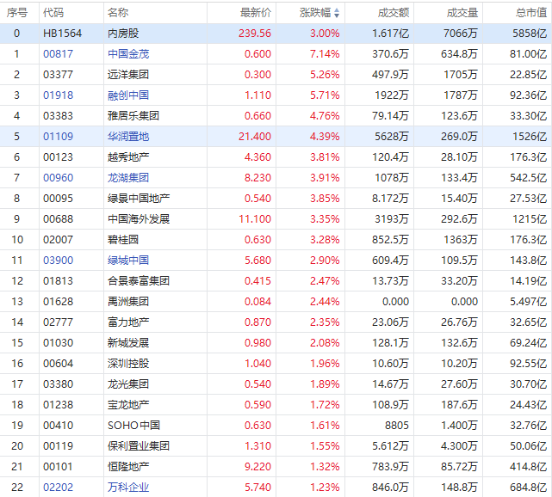Select code HB1564
This screenshot has width=552, height=497.
point(62,34)
